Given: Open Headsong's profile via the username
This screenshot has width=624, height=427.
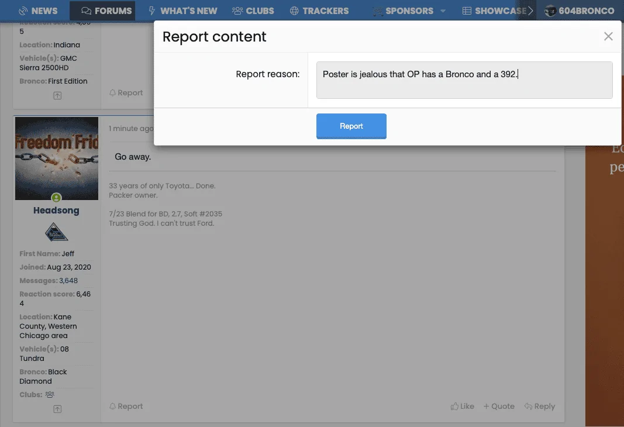Looking at the screenshot, I should 56,211.
